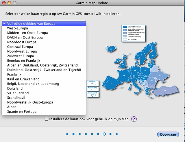Click Germany (DE) on the coverage map

tap(135, 71)
